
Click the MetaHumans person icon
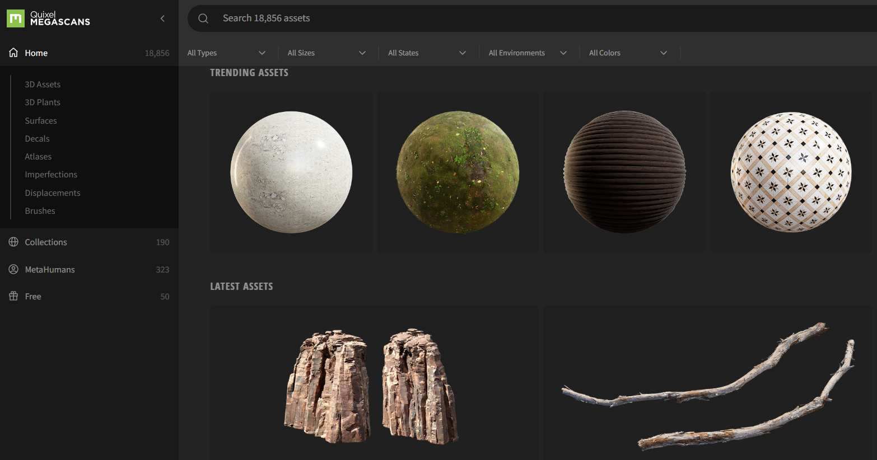[13, 269]
